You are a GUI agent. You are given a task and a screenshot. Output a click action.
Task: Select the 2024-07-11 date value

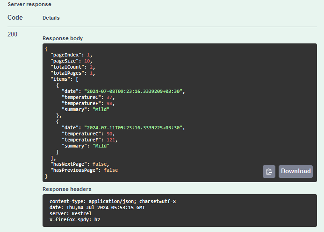pos(133,127)
